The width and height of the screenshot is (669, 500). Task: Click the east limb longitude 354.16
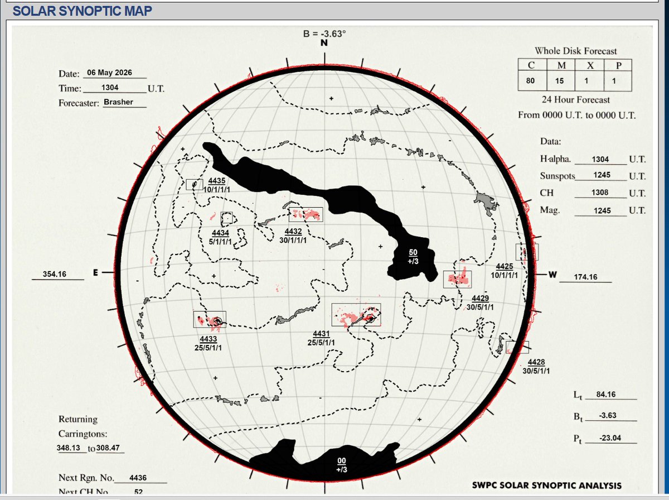(x=54, y=274)
